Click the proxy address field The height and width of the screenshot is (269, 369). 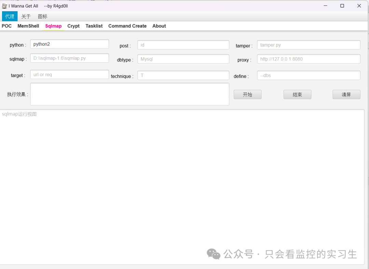[309, 59]
